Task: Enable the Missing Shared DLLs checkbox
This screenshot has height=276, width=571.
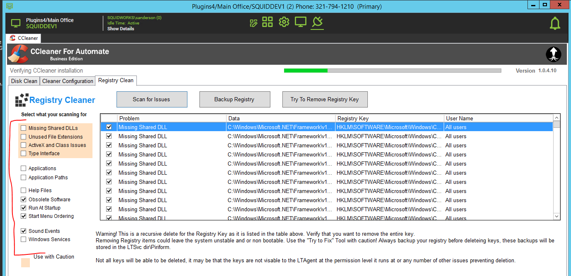Action: tap(24, 128)
